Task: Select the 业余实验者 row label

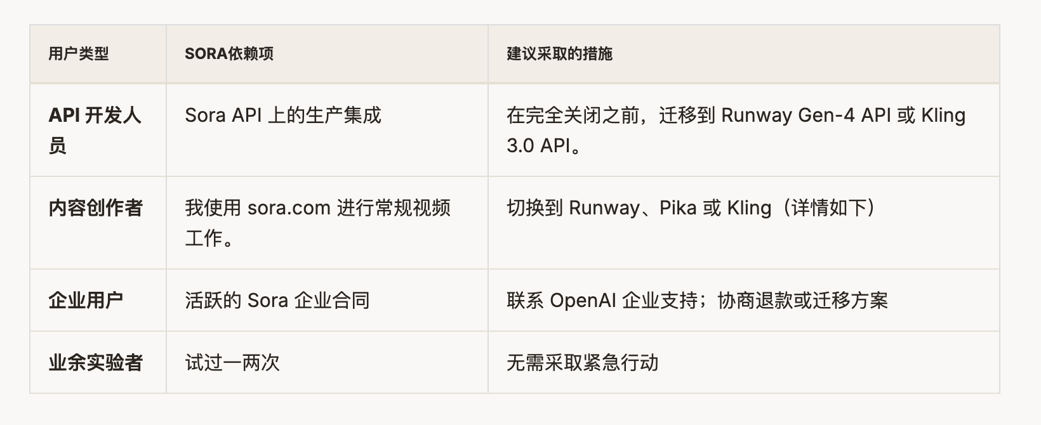Action: point(96,363)
